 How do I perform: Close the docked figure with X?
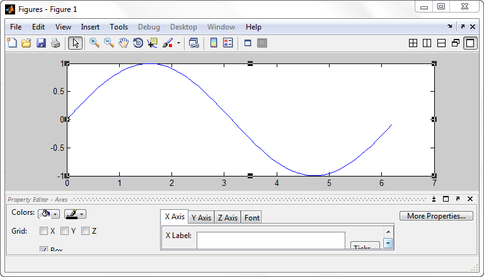(473, 27)
